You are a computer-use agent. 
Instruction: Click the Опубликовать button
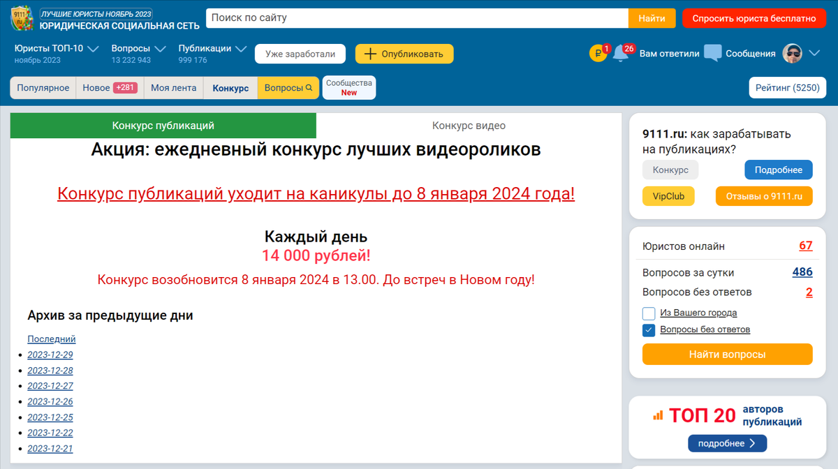point(404,54)
